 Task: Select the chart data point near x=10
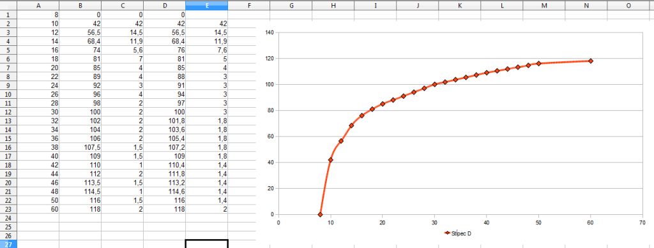click(x=331, y=160)
